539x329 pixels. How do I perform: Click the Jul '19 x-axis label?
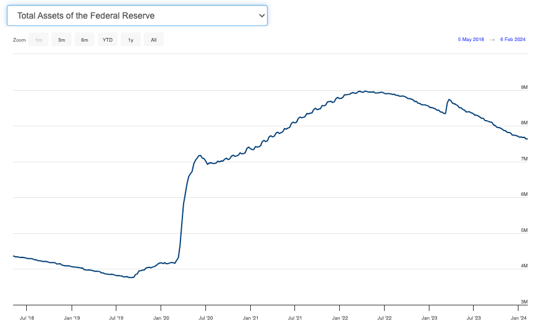pos(116,318)
